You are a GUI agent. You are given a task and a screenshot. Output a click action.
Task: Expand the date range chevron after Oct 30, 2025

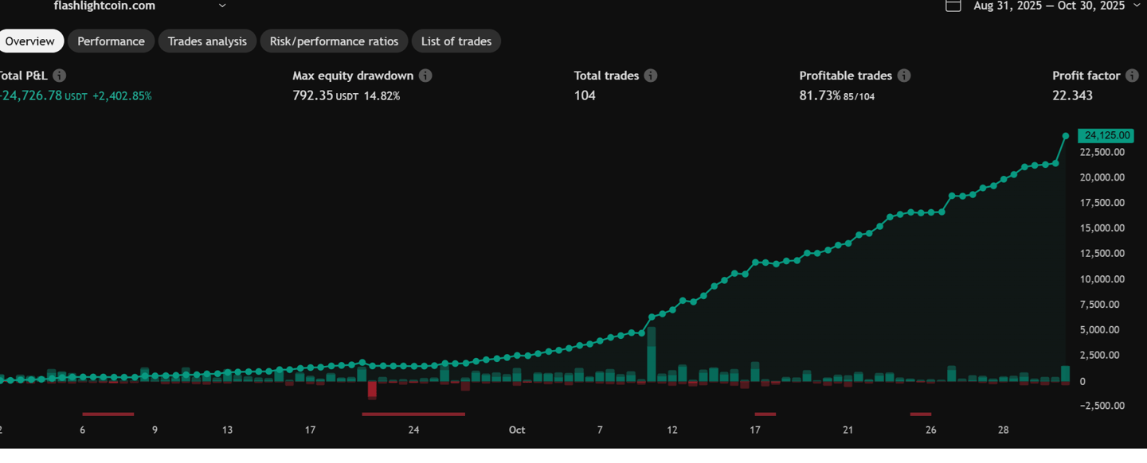click(x=1137, y=6)
